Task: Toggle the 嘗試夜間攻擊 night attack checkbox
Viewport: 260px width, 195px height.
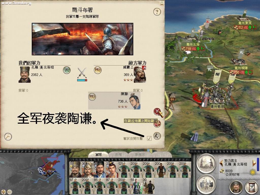Action: (x=149, y=138)
